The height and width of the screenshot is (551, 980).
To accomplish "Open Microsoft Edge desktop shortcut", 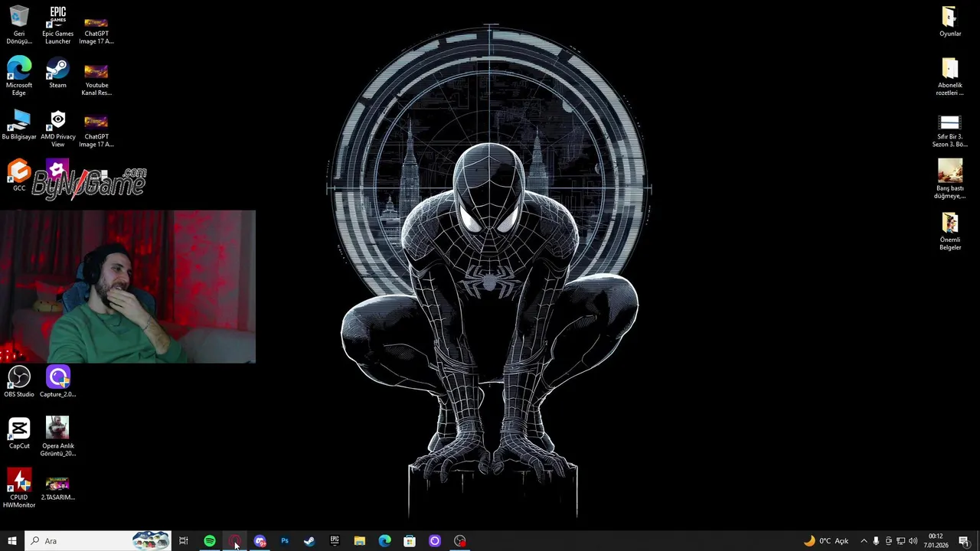I will point(19,77).
